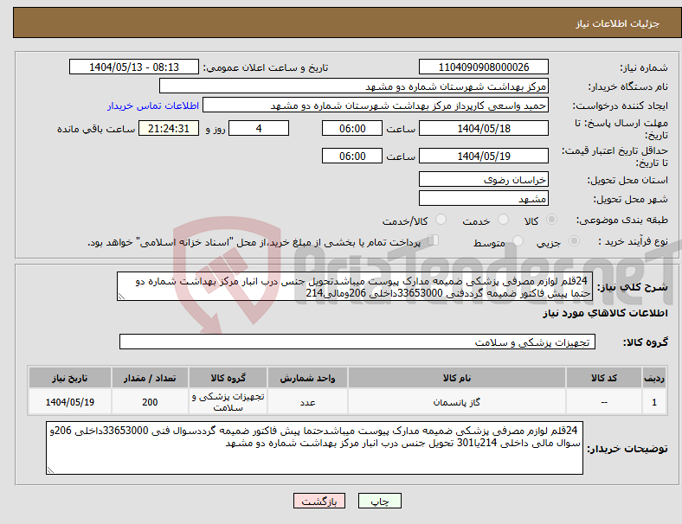Click the quantity cell 200
Image resolution: width=682 pixels, height=524 pixels.
pos(150,402)
